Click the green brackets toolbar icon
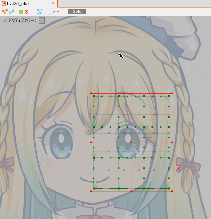 click(x=21, y=12)
